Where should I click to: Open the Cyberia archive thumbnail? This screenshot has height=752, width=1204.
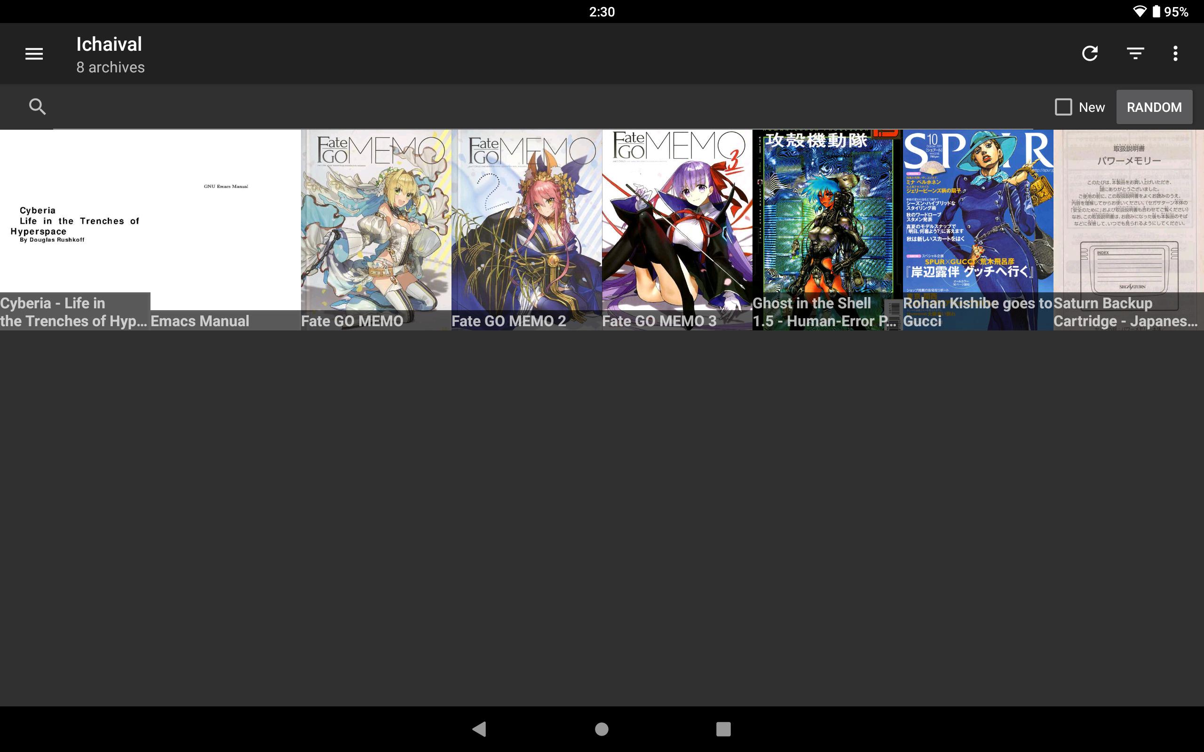75,229
